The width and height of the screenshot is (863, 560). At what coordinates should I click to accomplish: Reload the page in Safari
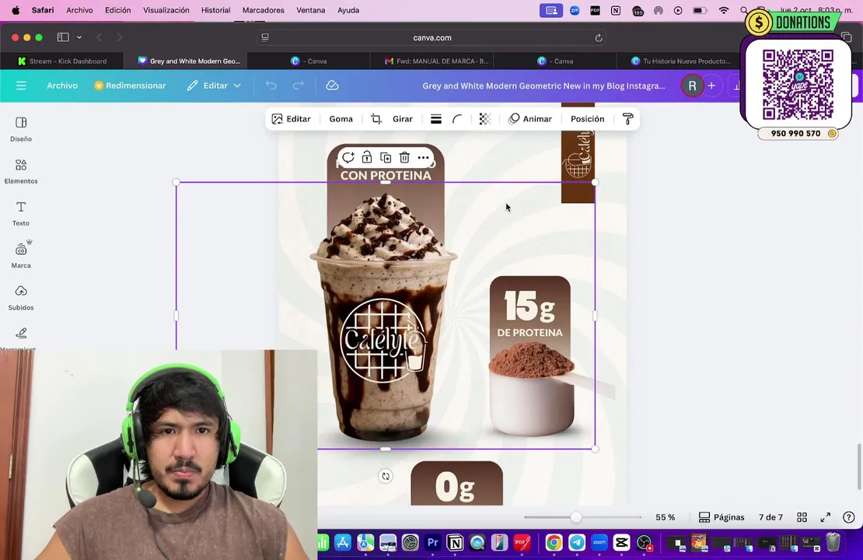pyautogui.click(x=598, y=37)
